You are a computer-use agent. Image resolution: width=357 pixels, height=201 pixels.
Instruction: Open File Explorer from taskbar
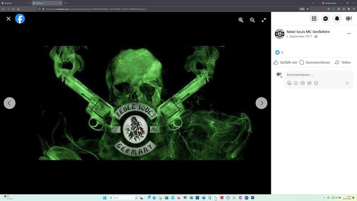161,198
